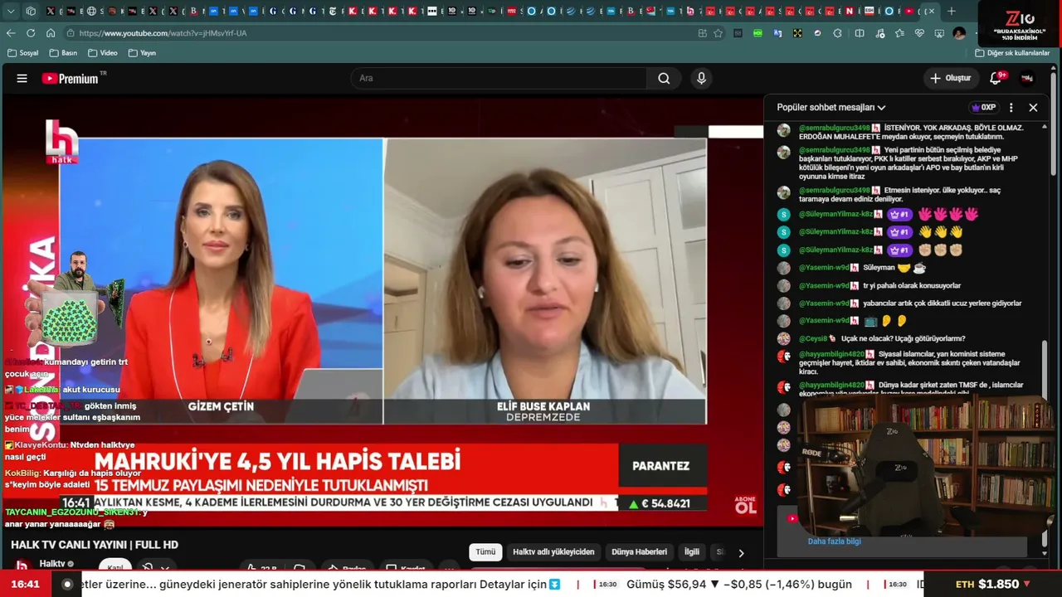Click the site page-info icon in address bar
1062x597 pixels.
point(71,33)
